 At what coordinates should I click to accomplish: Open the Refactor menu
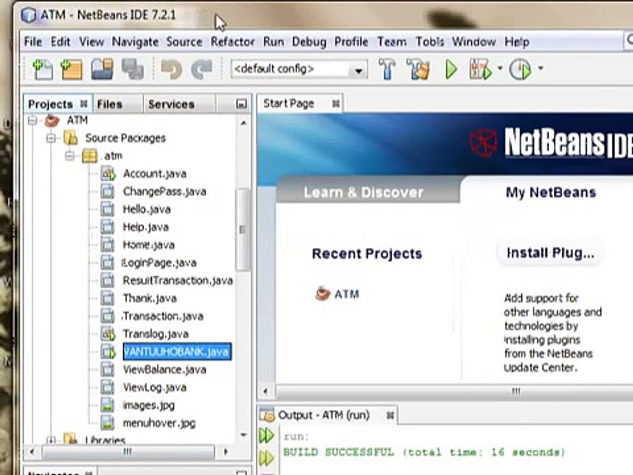(233, 42)
